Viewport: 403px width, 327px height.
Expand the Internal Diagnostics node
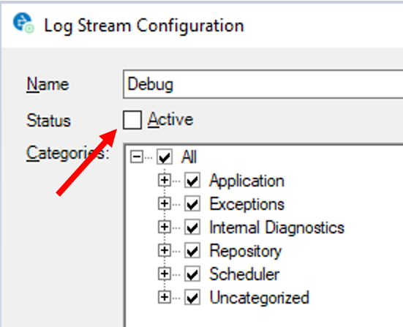click(165, 228)
